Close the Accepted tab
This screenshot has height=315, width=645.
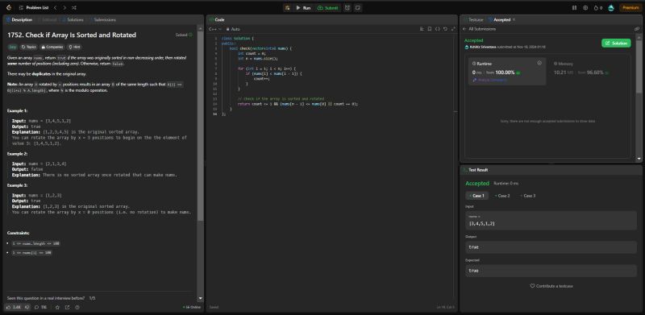coord(514,20)
